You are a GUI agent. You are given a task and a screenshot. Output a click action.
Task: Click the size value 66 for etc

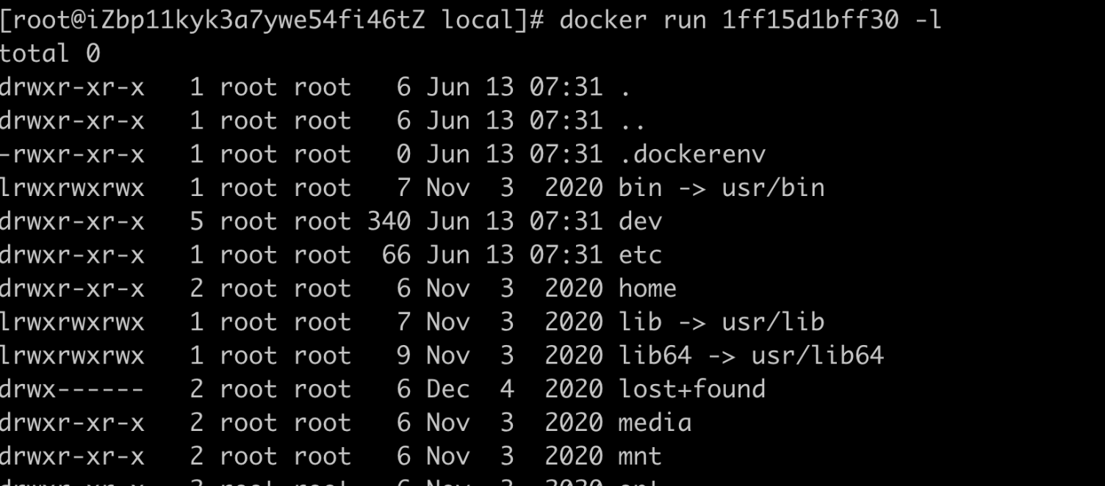tap(397, 255)
